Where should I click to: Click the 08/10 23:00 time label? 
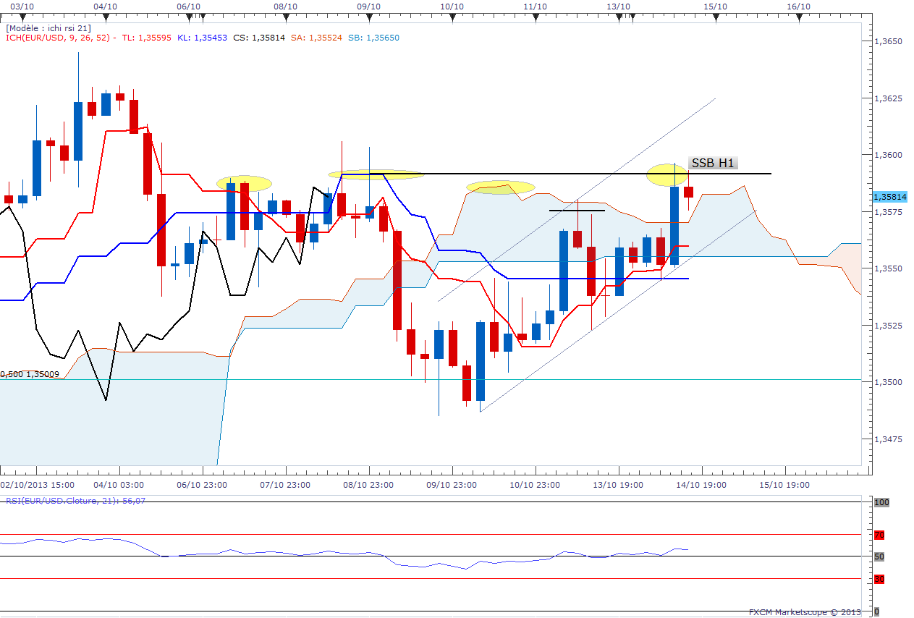(368, 485)
